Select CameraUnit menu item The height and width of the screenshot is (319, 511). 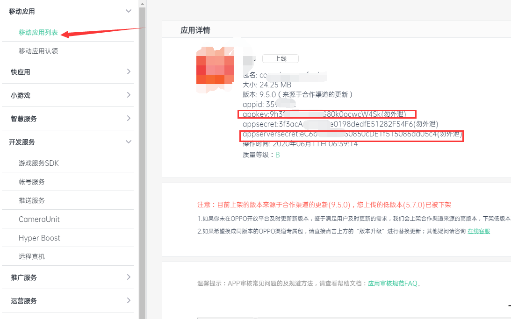39,219
